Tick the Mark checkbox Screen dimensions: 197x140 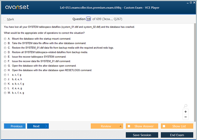(5, 19)
